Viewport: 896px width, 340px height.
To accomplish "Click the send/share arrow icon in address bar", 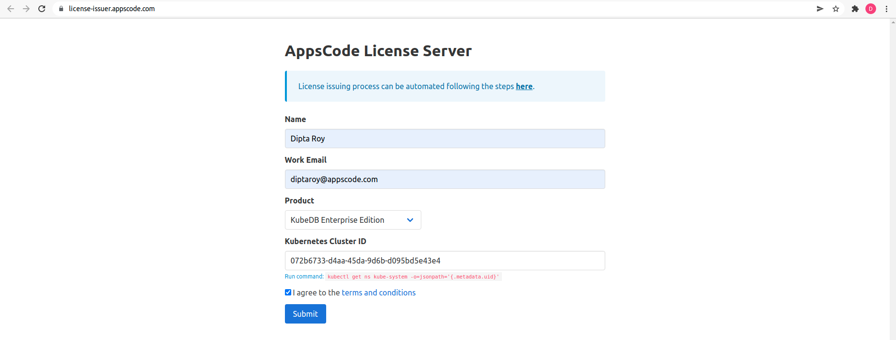I will (x=820, y=9).
